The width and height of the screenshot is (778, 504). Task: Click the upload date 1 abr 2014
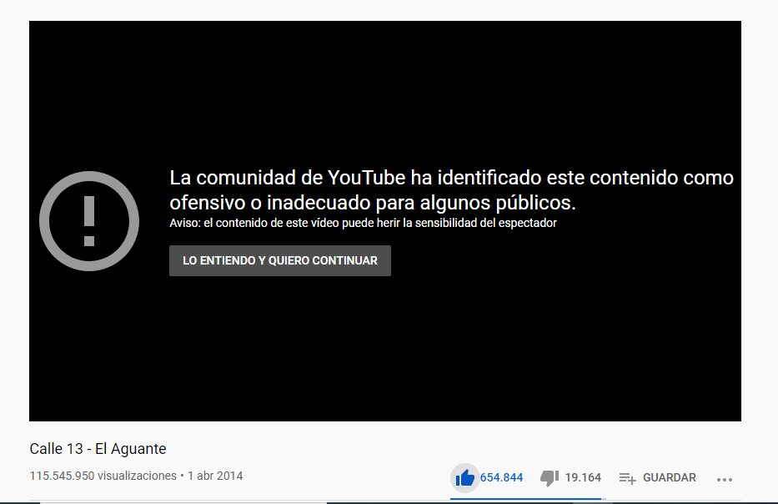(215, 476)
